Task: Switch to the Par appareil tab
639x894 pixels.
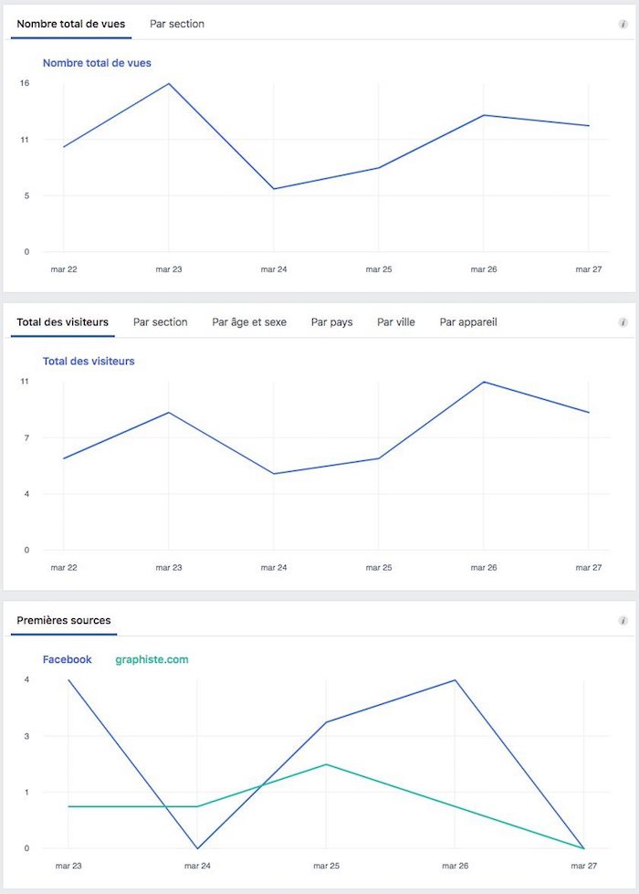Action: click(468, 322)
